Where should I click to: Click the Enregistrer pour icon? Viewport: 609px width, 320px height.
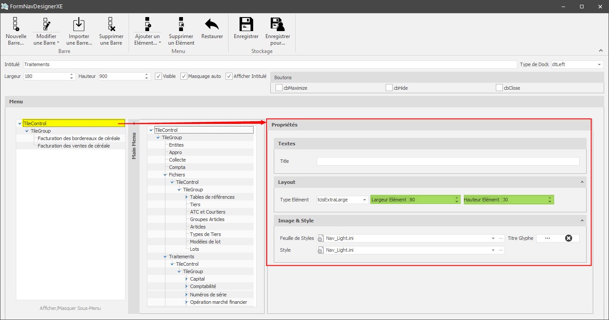[277, 24]
